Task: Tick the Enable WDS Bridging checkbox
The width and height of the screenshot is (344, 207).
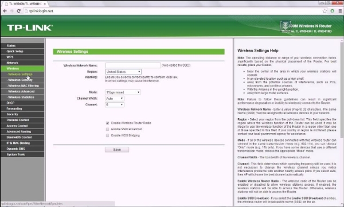Action: pyautogui.click(x=108, y=135)
